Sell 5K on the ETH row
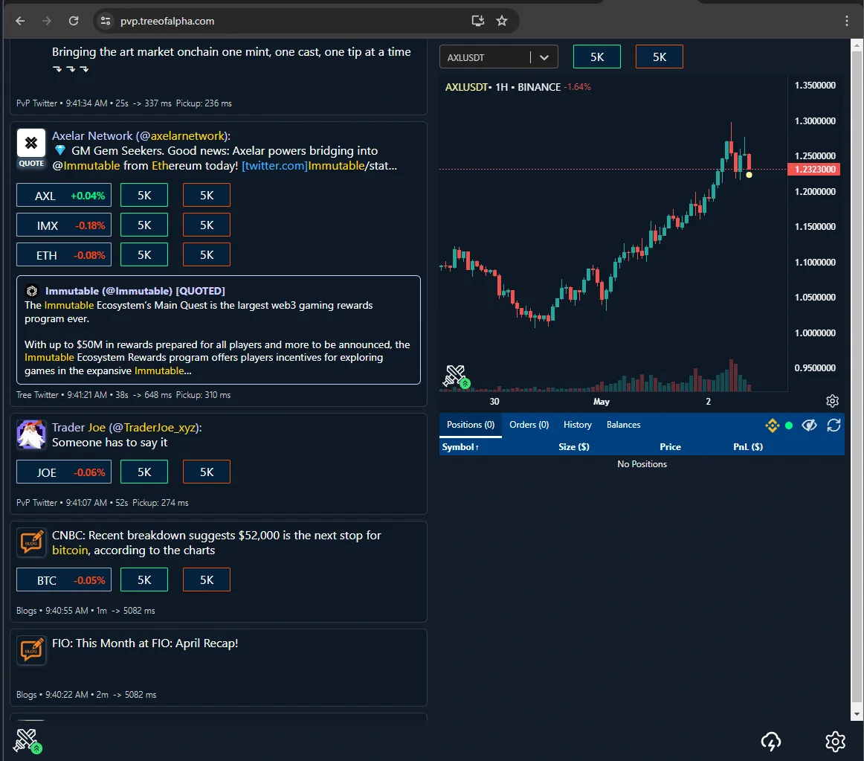This screenshot has width=864, height=761. tap(207, 254)
